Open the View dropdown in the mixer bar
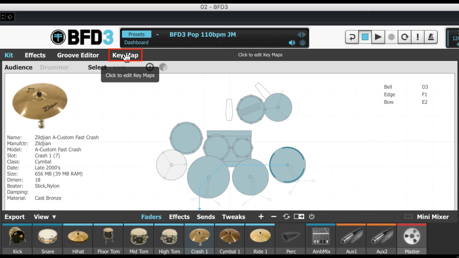The height and width of the screenshot is (258, 459). [45, 217]
